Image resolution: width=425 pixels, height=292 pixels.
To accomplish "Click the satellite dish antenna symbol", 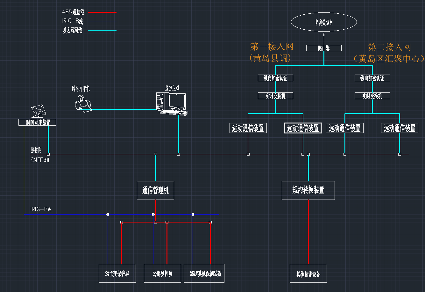I will 39,111.
